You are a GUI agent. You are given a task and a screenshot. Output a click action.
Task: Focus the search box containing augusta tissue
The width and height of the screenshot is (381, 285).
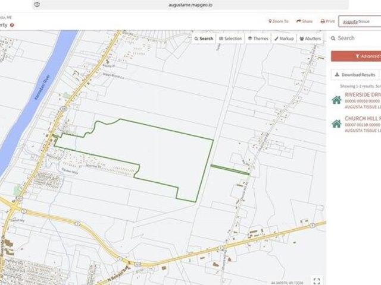(x=360, y=21)
